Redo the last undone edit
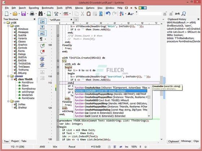The height and width of the screenshot is (151, 202). (114, 14)
